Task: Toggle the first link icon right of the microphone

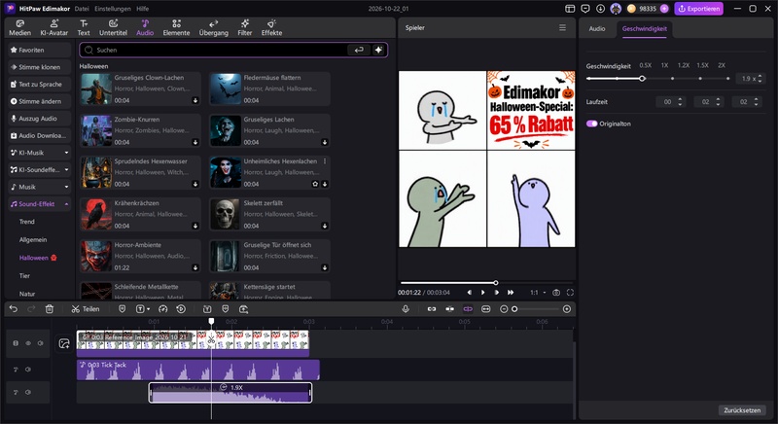Action: (x=432, y=309)
